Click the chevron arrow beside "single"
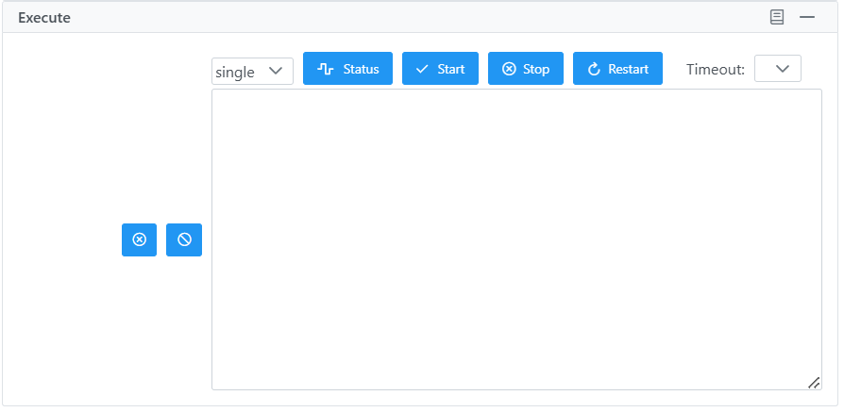The height and width of the screenshot is (412, 844). (276, 71)
